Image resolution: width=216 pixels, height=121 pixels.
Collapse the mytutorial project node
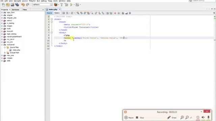(2, 45)
